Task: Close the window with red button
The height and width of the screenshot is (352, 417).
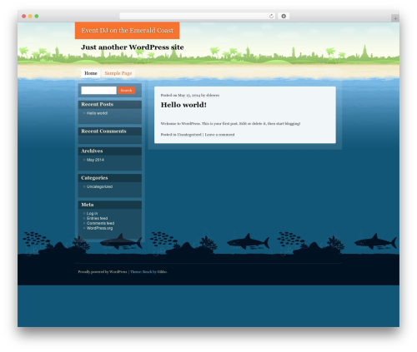Action: pos(24,16)
